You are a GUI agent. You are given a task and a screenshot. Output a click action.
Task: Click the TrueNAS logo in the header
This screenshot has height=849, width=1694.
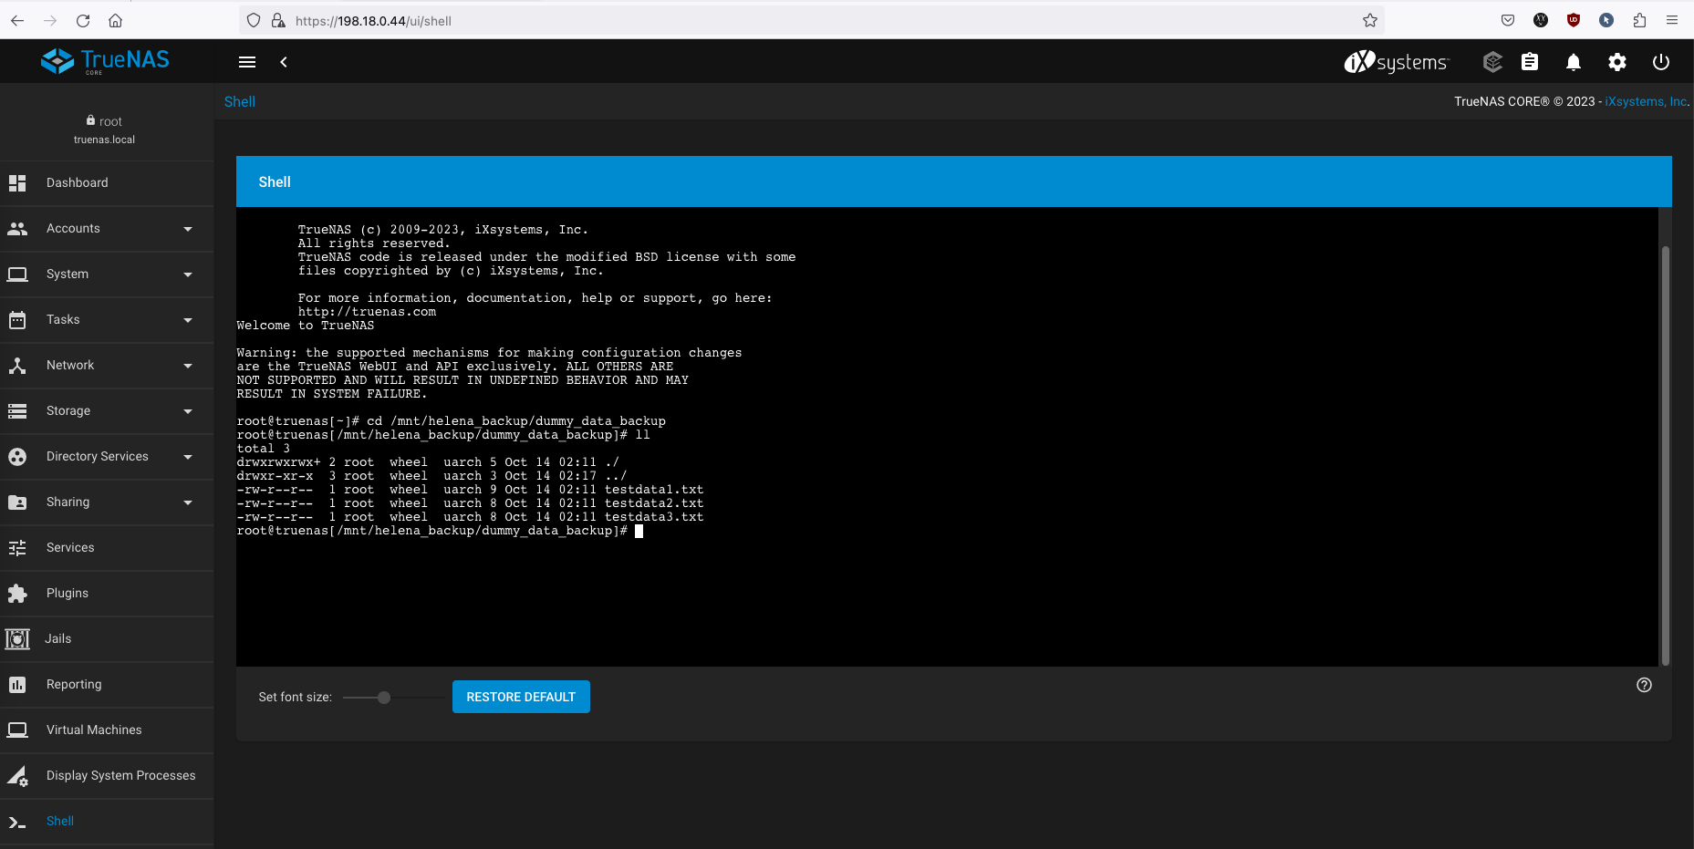click(x=105, y=61)
